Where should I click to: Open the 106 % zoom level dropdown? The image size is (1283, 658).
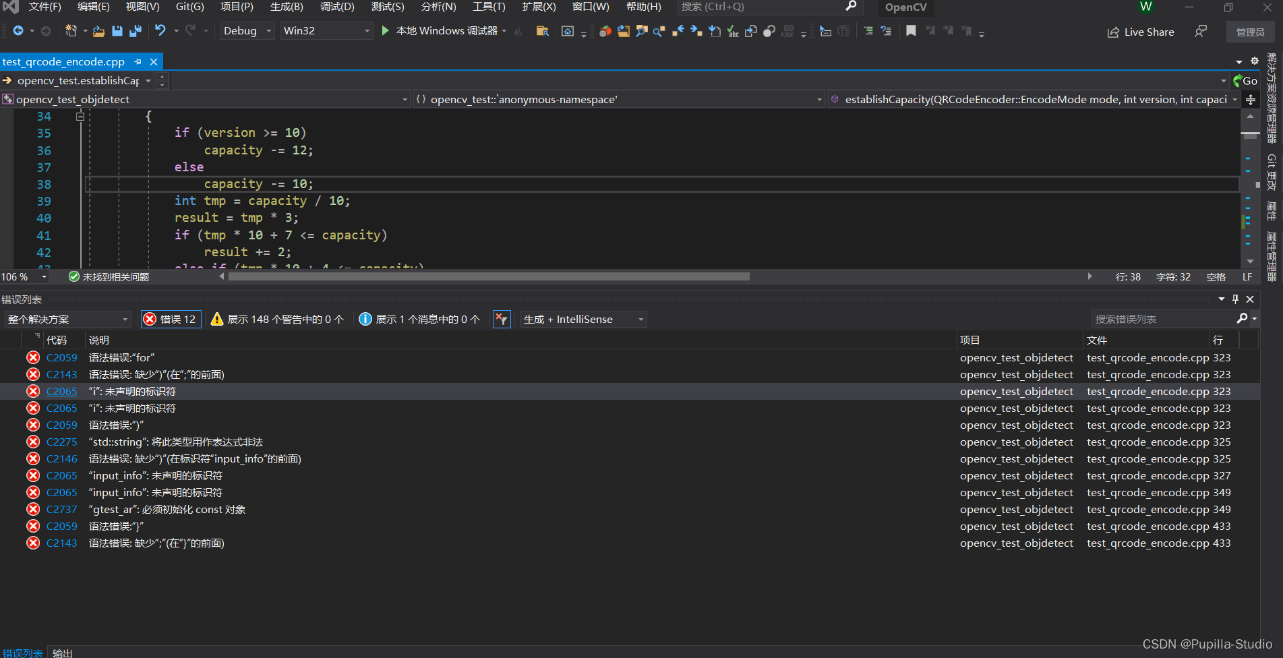[25, 277]
